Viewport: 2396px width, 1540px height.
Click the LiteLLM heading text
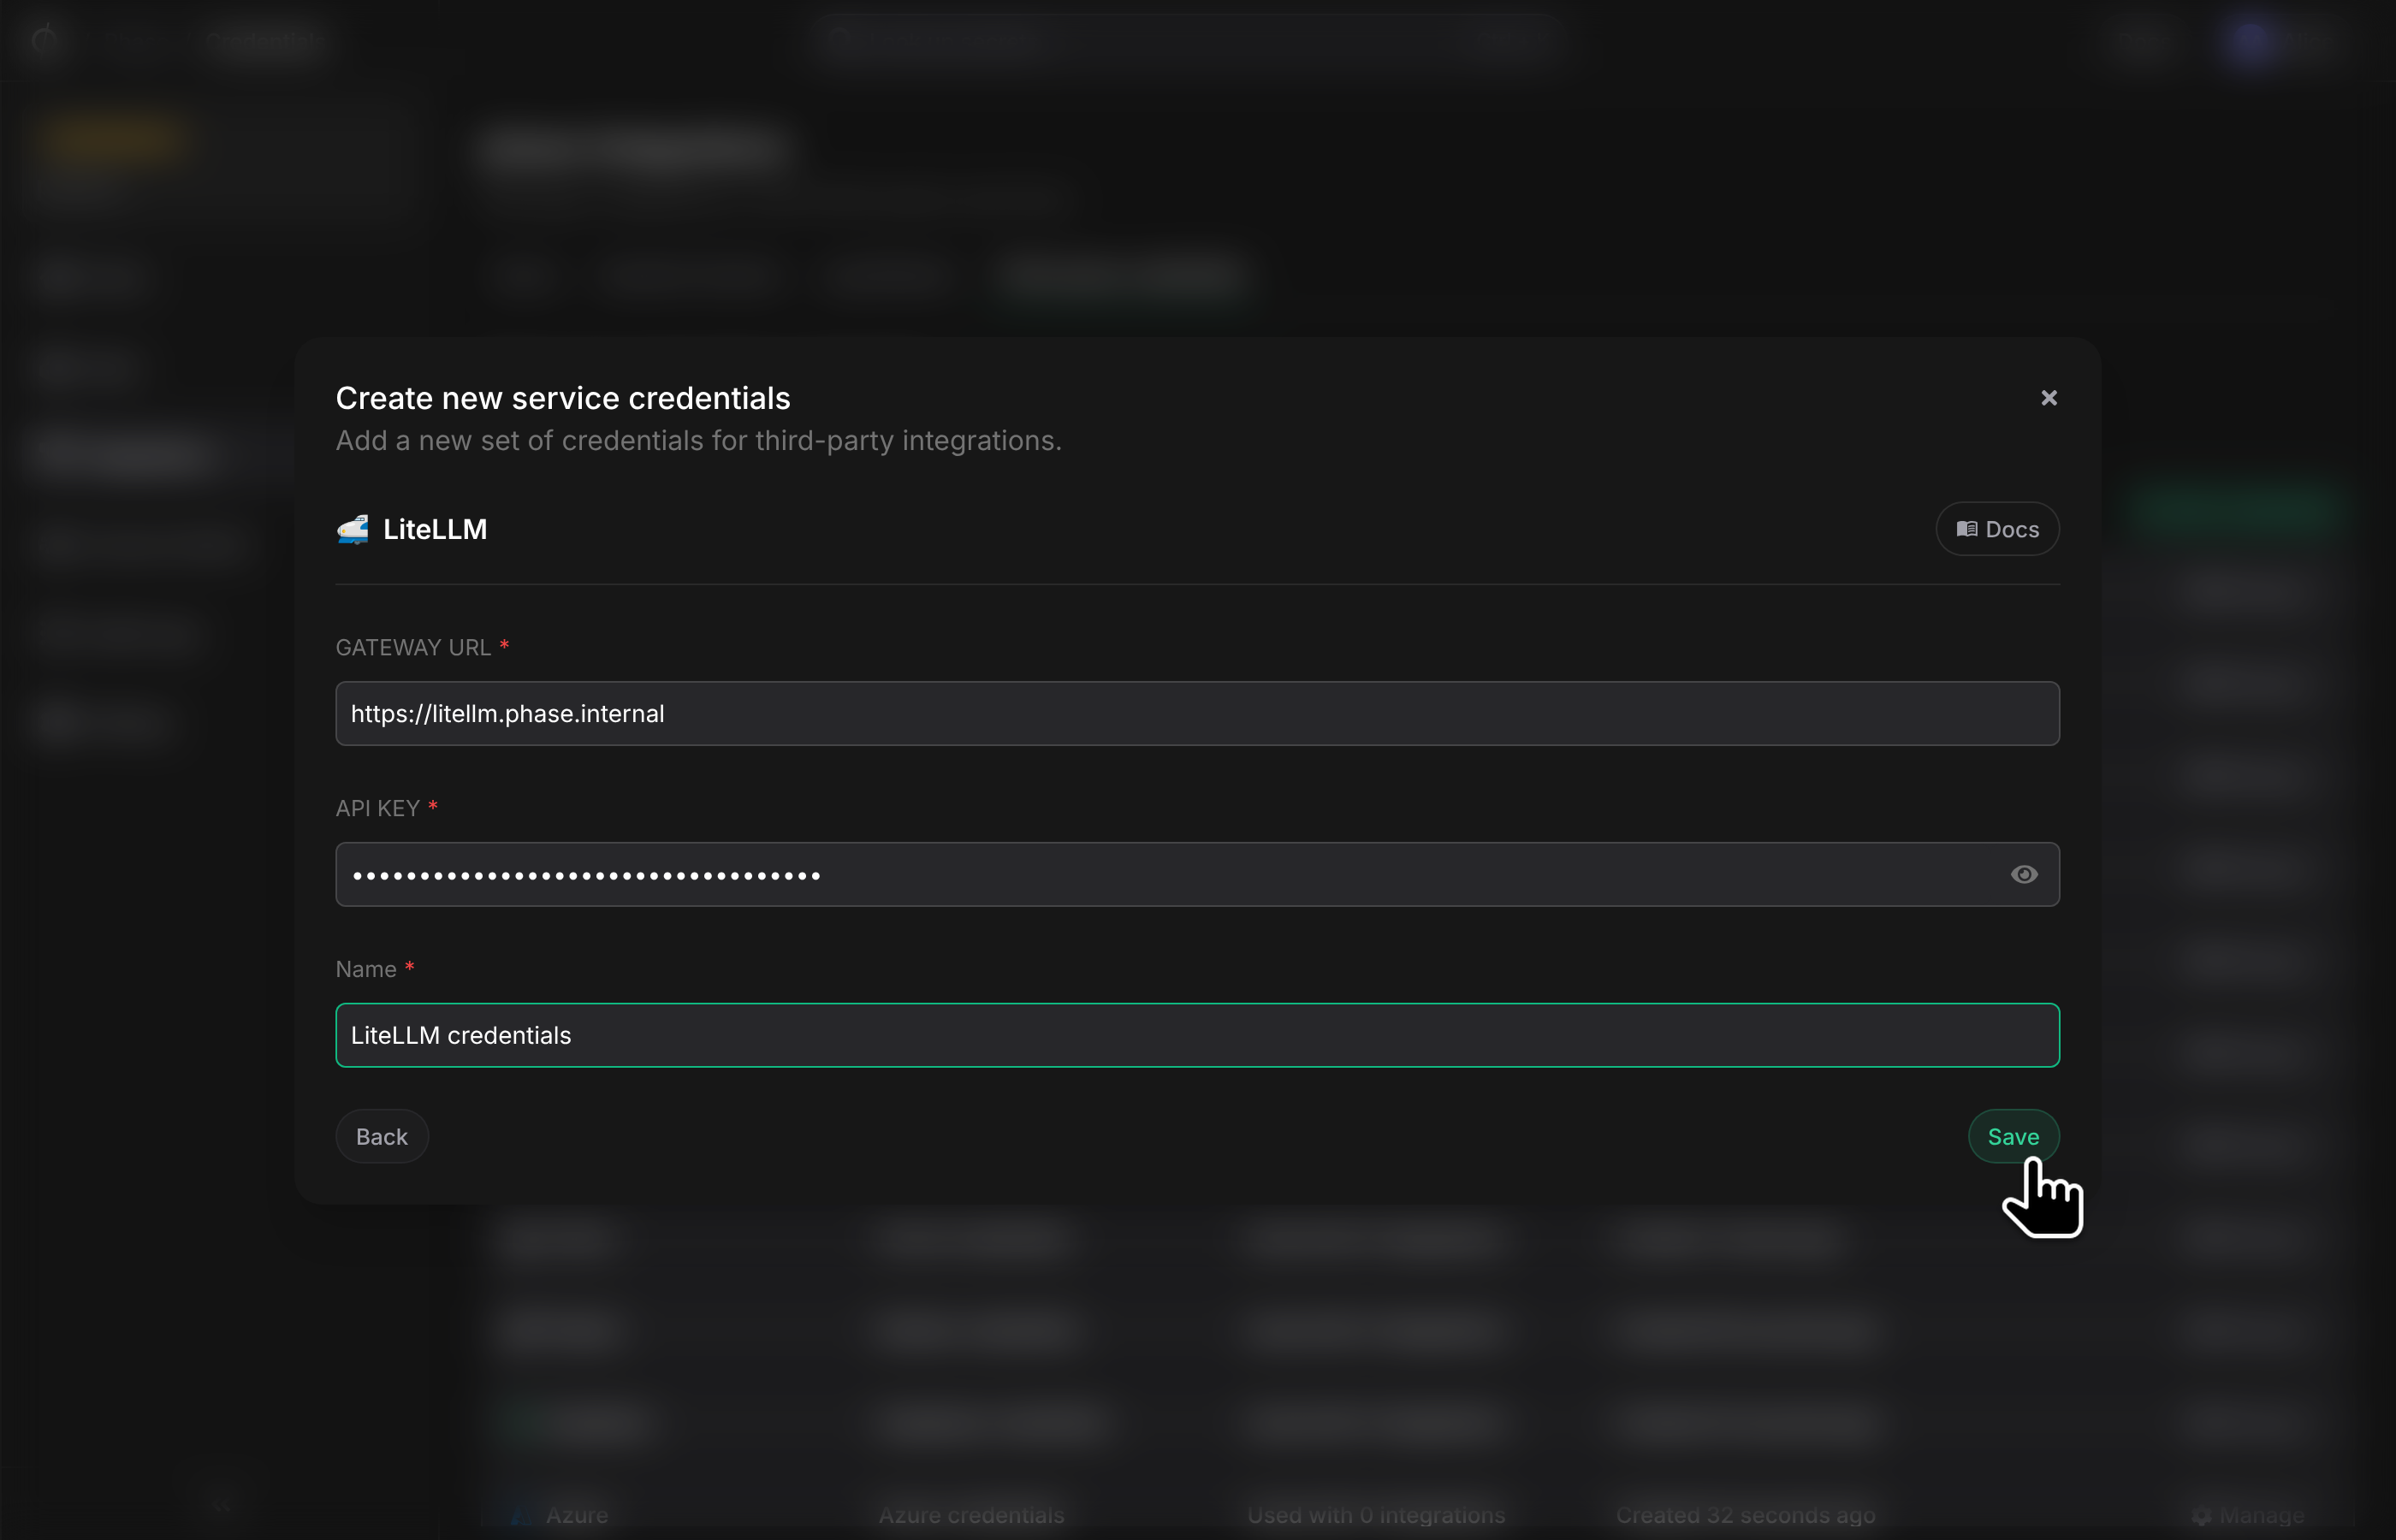click(435, 529)
